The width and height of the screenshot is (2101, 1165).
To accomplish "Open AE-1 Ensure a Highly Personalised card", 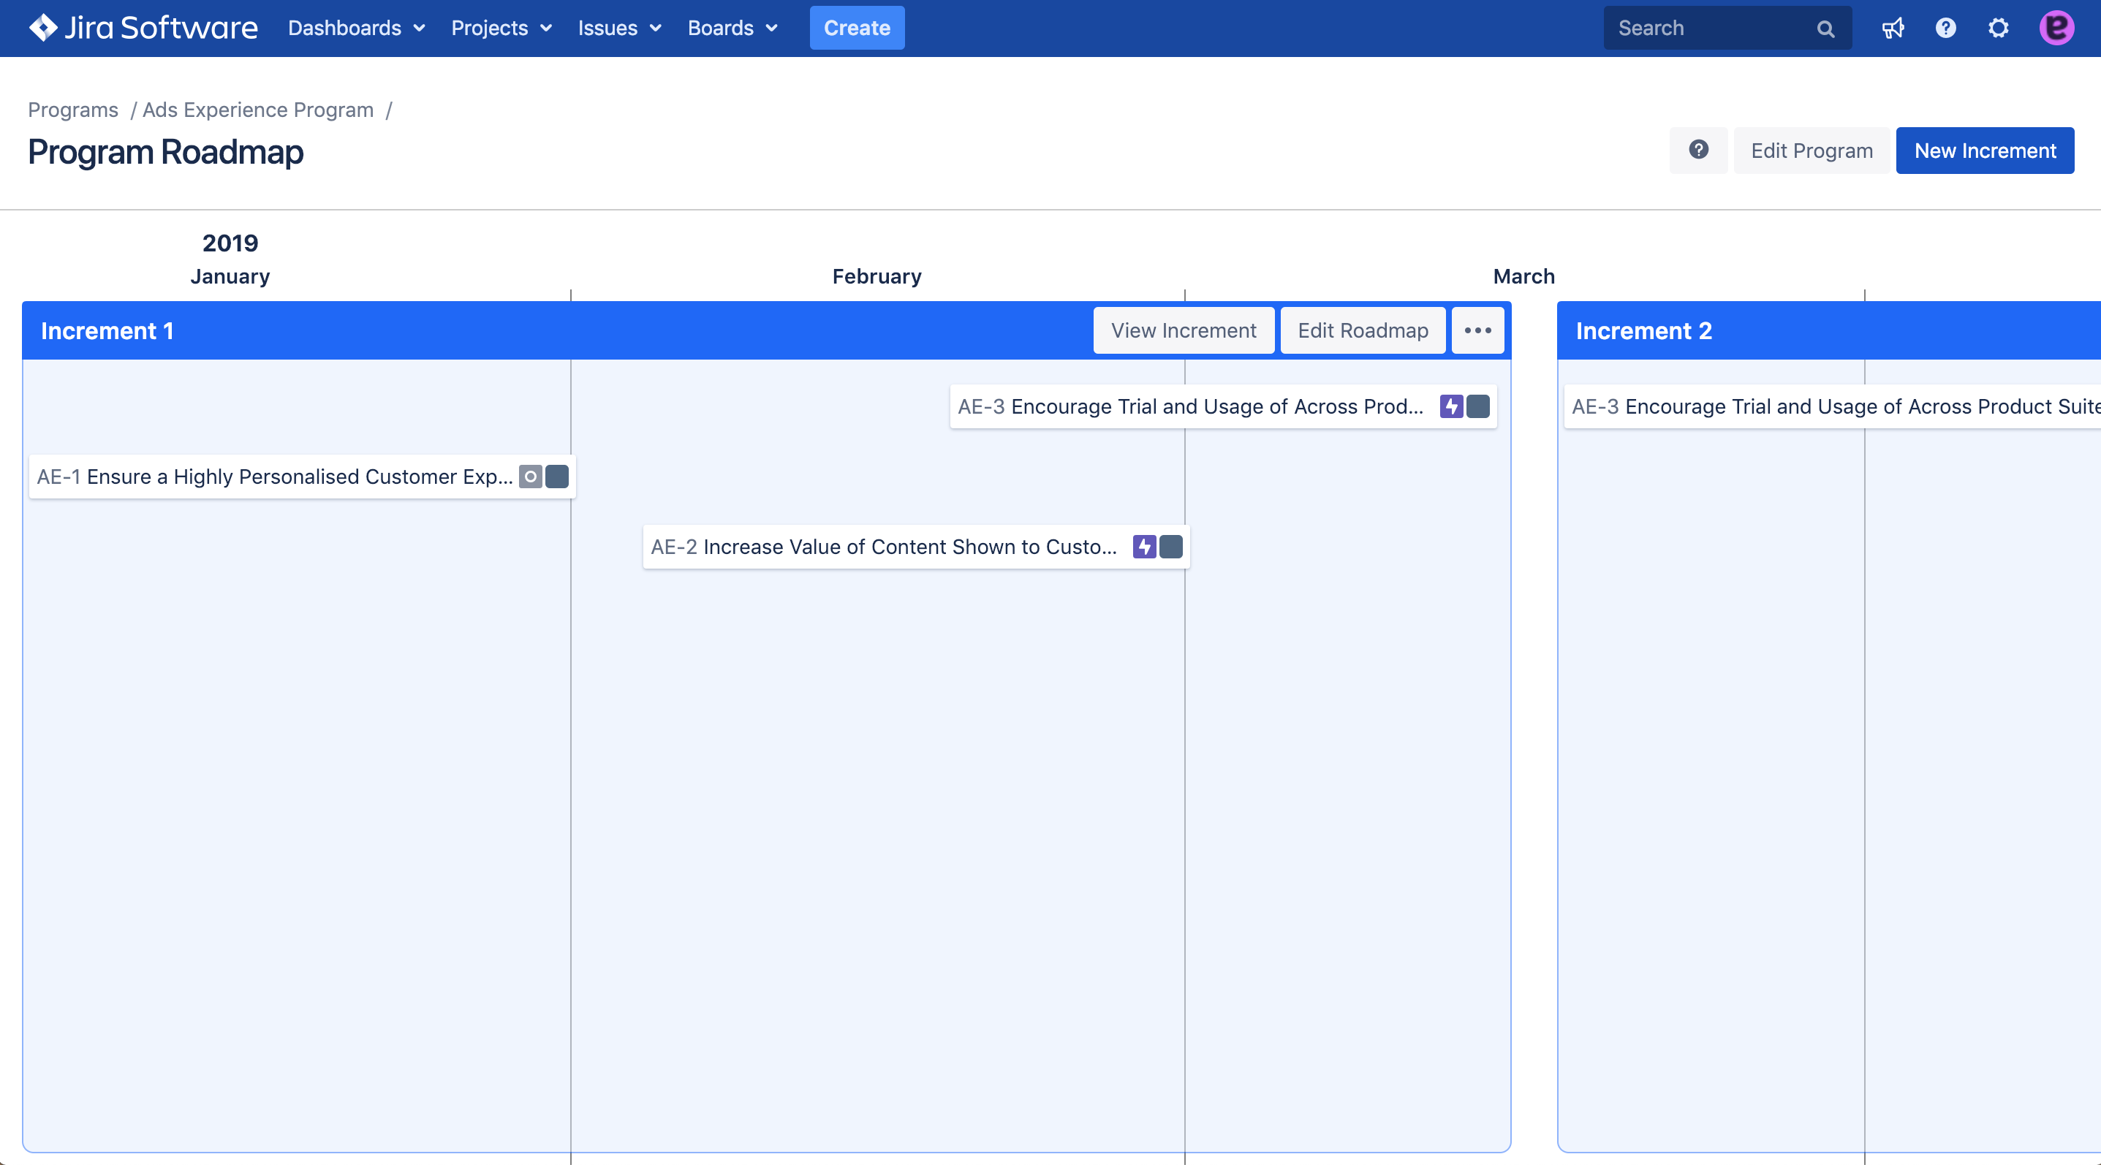I will [x=302, y=476].
